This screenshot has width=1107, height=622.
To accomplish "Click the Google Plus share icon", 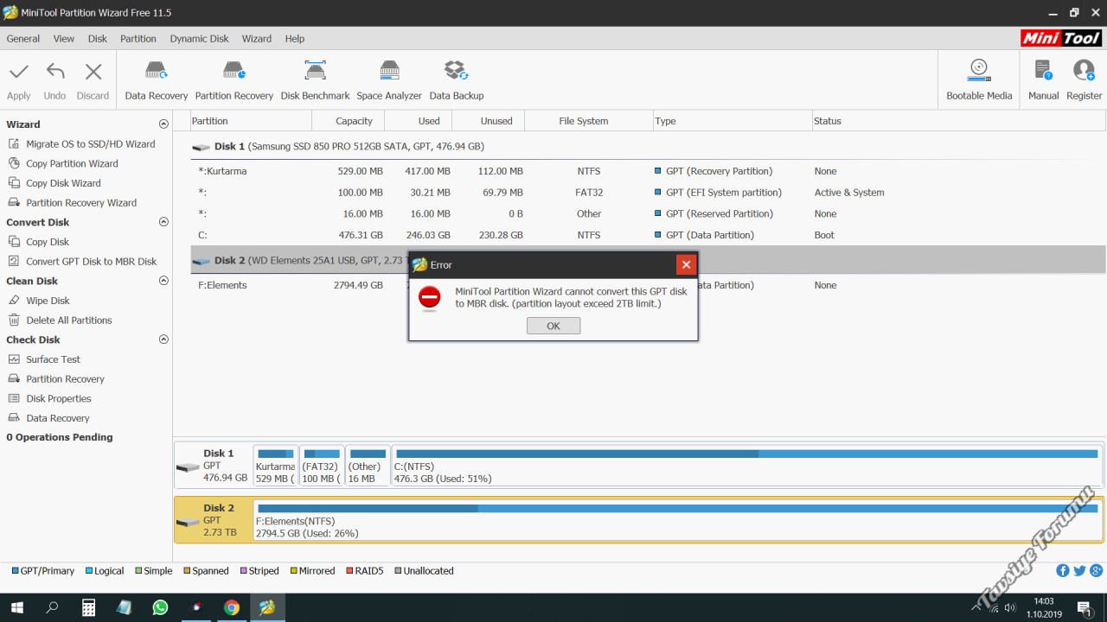I will 1096,571.
